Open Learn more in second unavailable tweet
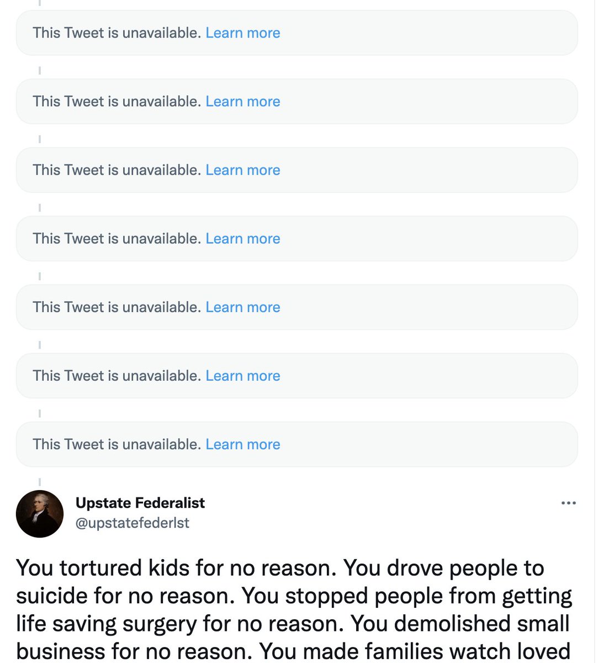The height and width of the screenshot is (663, 604). point(243,102)
